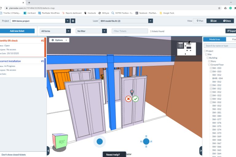Screen dimensions: 236x157
Task: Click center circle of pan control
Action: pos(146,142)
